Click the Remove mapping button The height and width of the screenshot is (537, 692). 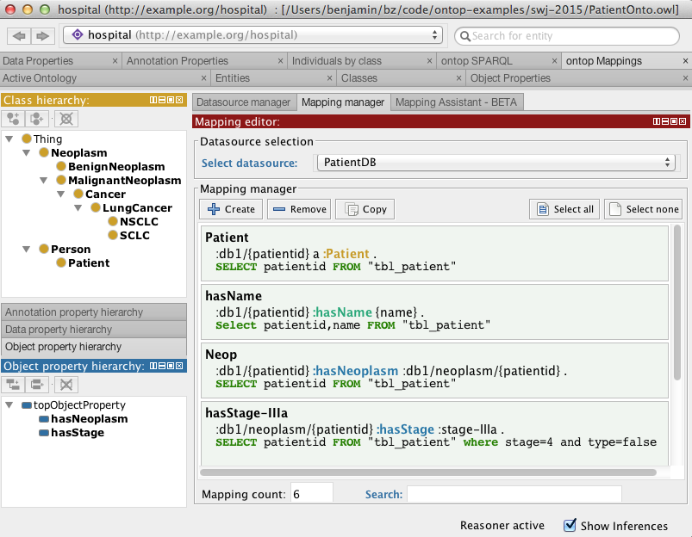point(300,209)
